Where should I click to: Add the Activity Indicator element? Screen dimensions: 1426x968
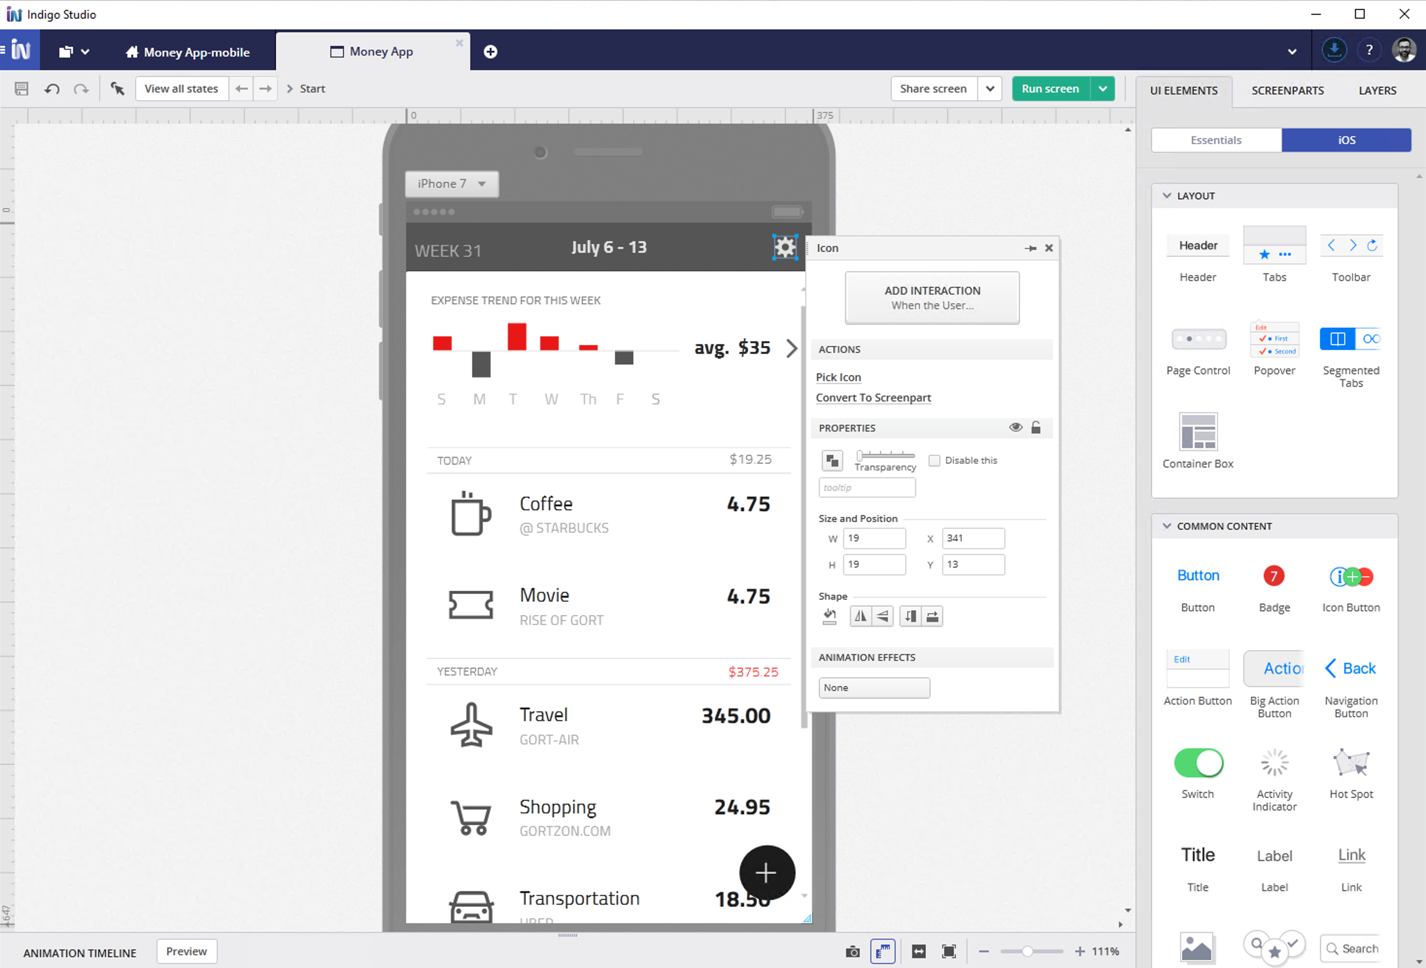point(1274,779)
